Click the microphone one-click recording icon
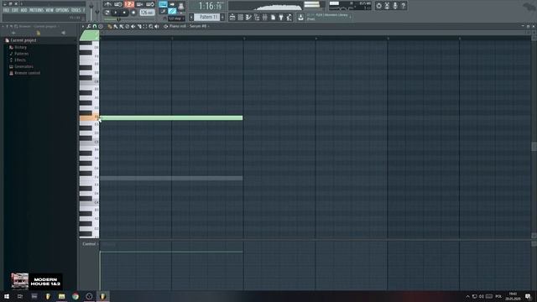The image size is (537, 302). (395, 6)
